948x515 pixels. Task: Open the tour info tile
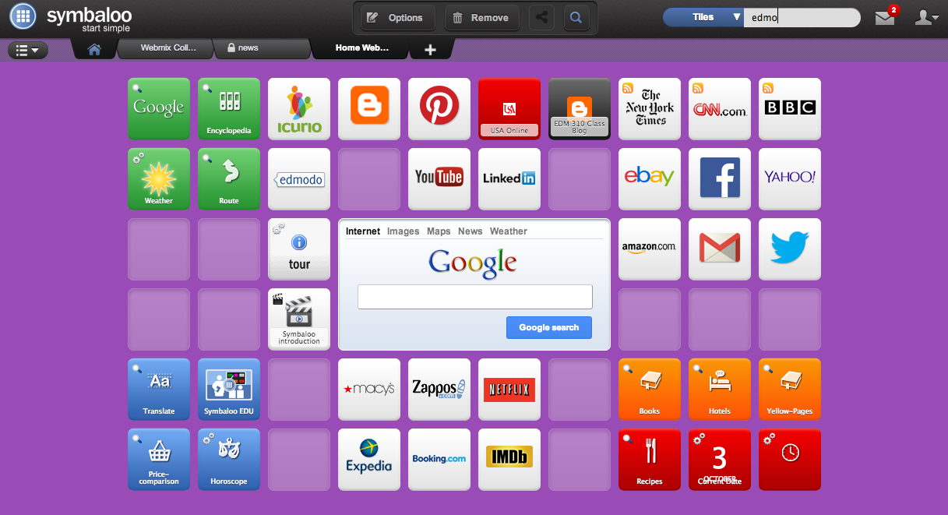[x=299, y=249]
